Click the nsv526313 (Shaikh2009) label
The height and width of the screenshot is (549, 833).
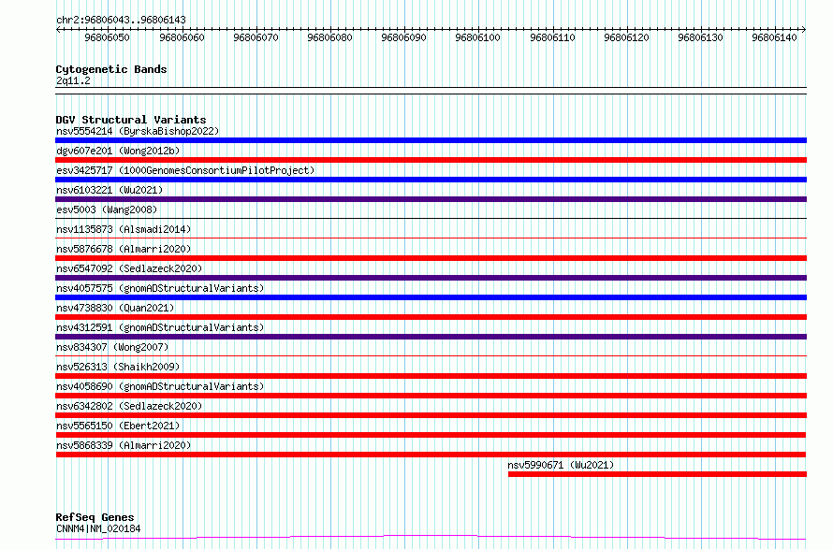coord(118,367)
